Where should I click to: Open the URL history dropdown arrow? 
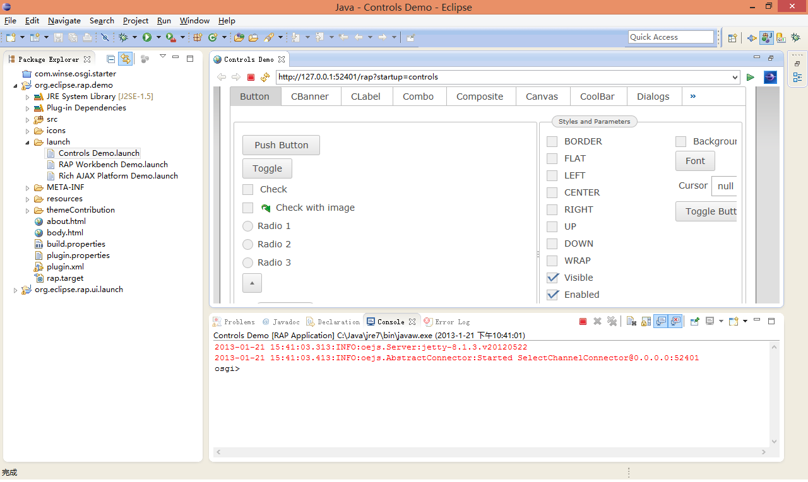734,77
